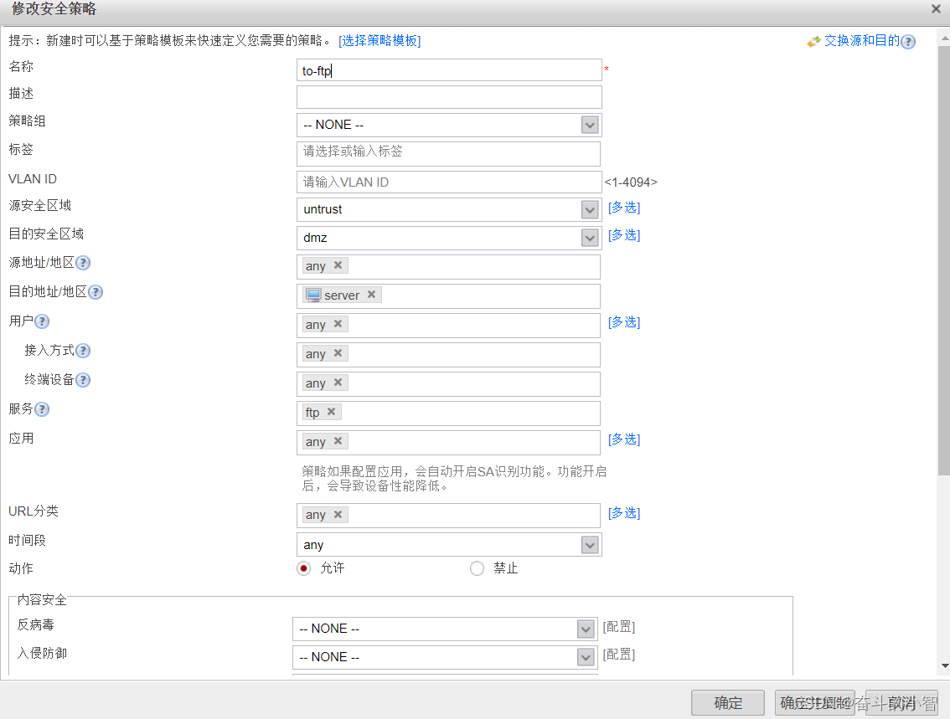This screenshot has height=719, width=950.
Task: Open help icon next to 接入方式
Action: 83,351
